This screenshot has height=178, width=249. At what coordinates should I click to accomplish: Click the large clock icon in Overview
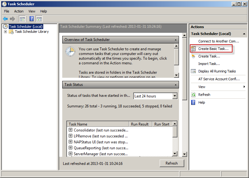point(70,52)
